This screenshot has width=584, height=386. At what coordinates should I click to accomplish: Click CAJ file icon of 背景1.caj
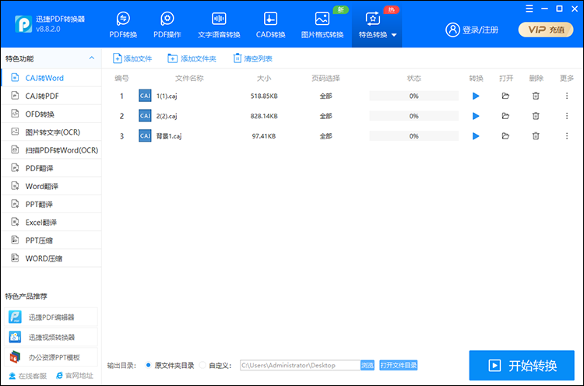(x=145, y=136)
